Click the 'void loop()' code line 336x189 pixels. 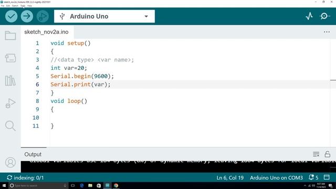(69, 101)
